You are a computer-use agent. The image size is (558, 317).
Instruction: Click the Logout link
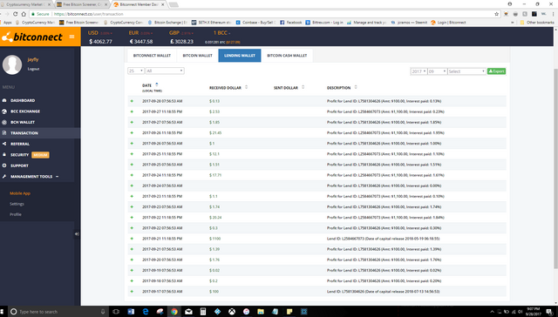pyautogui.click(x=33, y=69)
